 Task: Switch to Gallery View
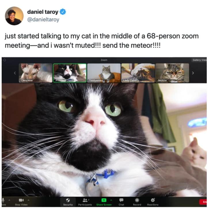click(199, 60)
